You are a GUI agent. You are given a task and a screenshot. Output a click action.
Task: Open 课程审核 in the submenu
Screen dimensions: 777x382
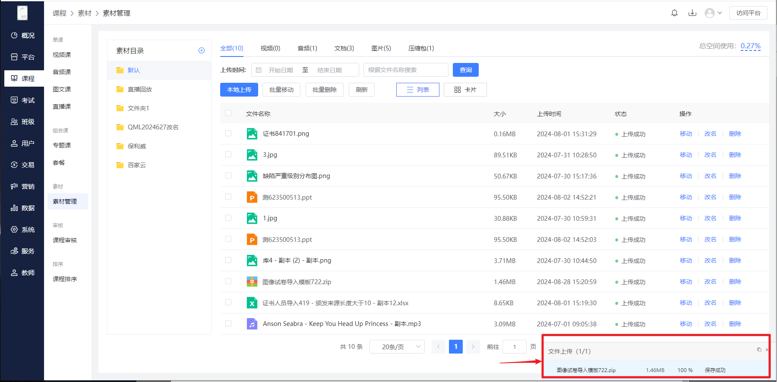pos(65,240)
